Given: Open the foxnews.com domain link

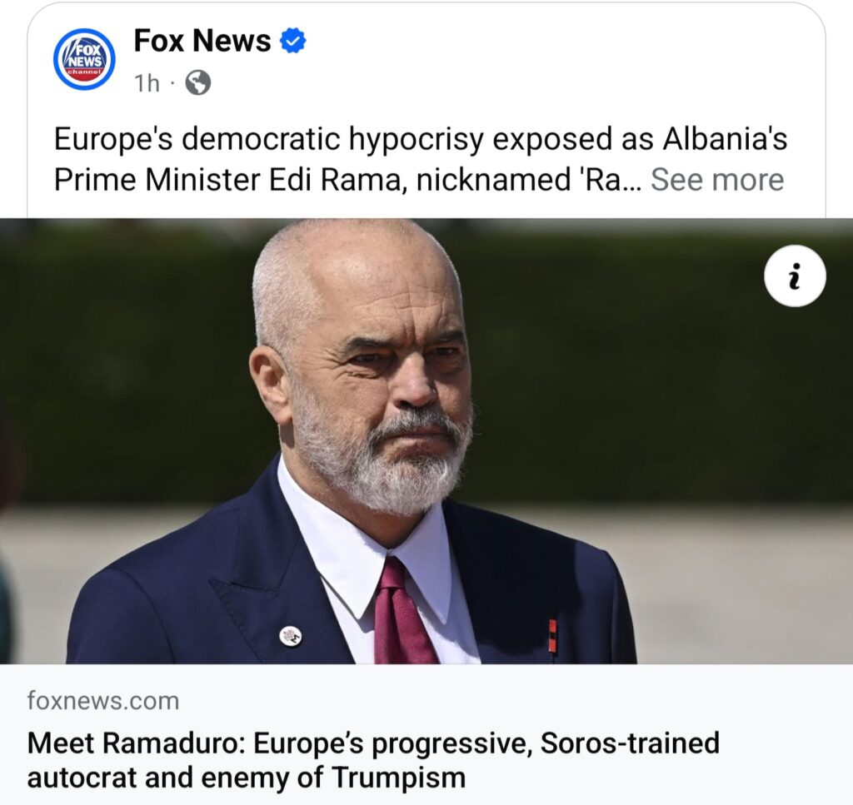Looking at the screenshot, I should 103,701.
